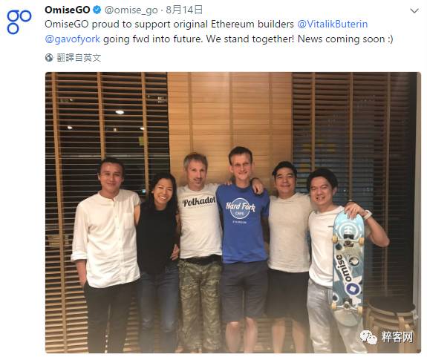Click the OmiseGO blue avatar logo
This screenshot has width=427, height=357.
[x=19, y=22]
